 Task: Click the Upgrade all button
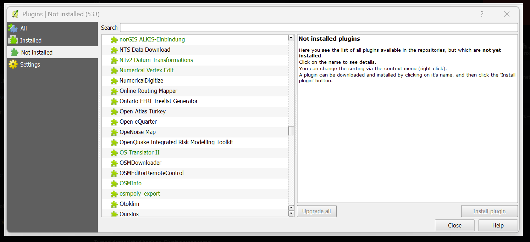pos(316,211)
